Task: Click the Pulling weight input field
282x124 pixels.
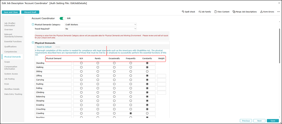Action: point(161,88)
